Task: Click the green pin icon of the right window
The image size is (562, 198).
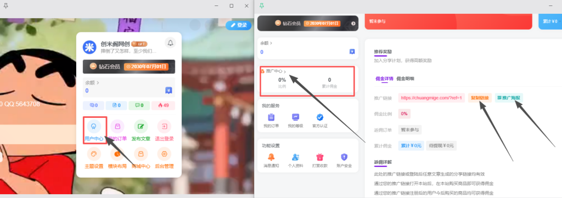Action: (x=262, y=5)
